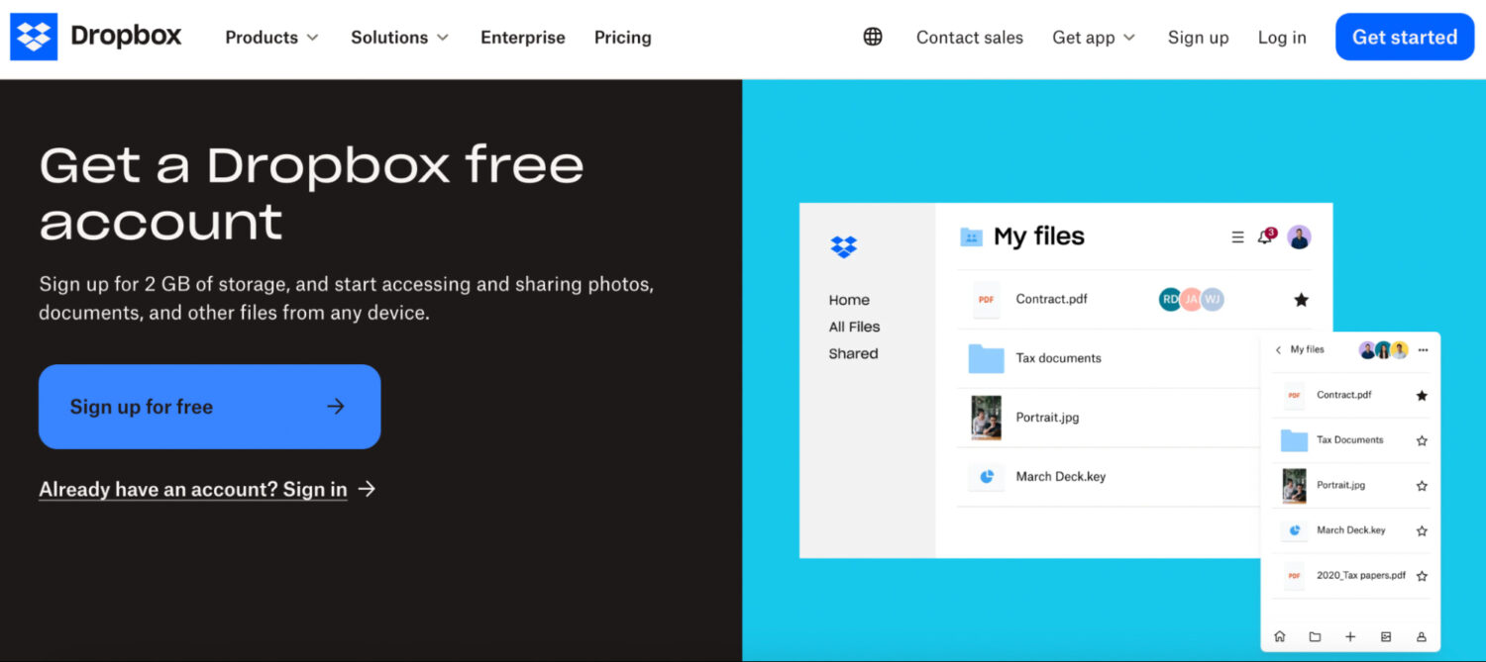Image resolution: width=1486 pixels, height=662 pixels.
Task: Click the Dropbox logo icon in header
Action: [34, 37]
